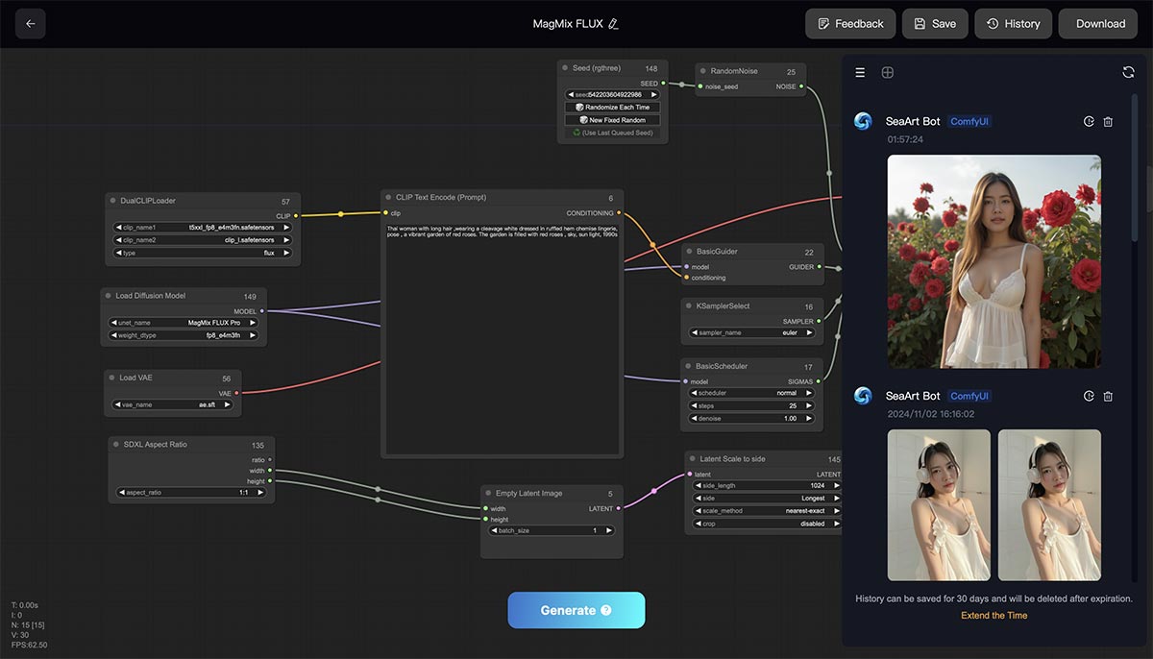
Task: Collapse the RandomNoise node via its title dot
Action: click(x=701, y=71)
